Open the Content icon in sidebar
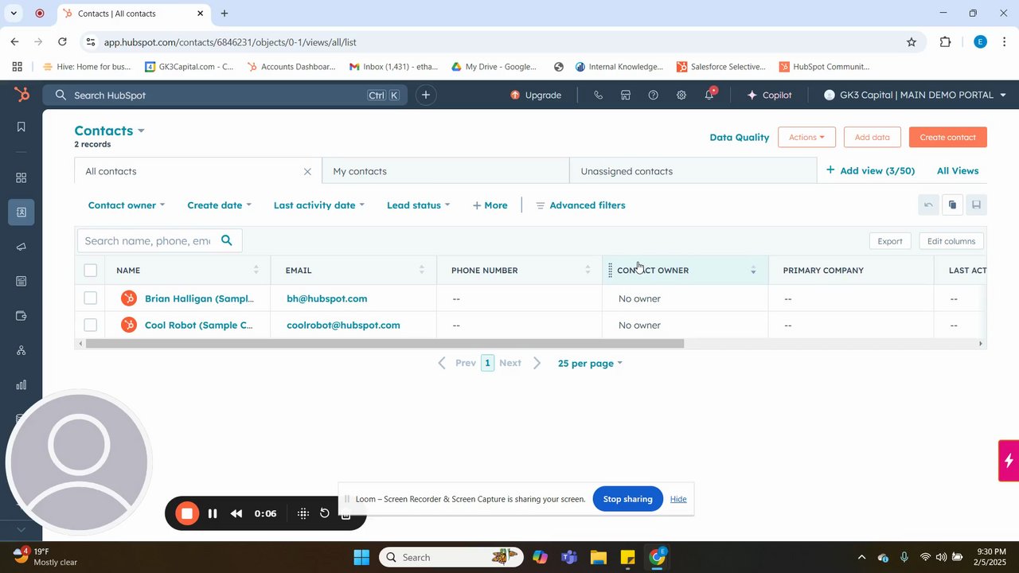Screen dimensions: 1019x573 (x=21, y=281)
